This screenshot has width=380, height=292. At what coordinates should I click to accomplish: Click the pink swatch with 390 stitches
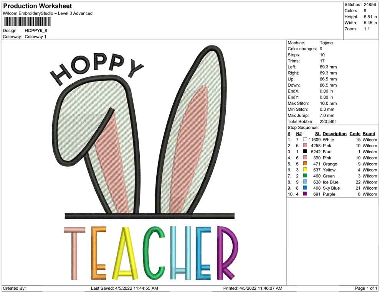pyautogui.click(x=305, y=157)
